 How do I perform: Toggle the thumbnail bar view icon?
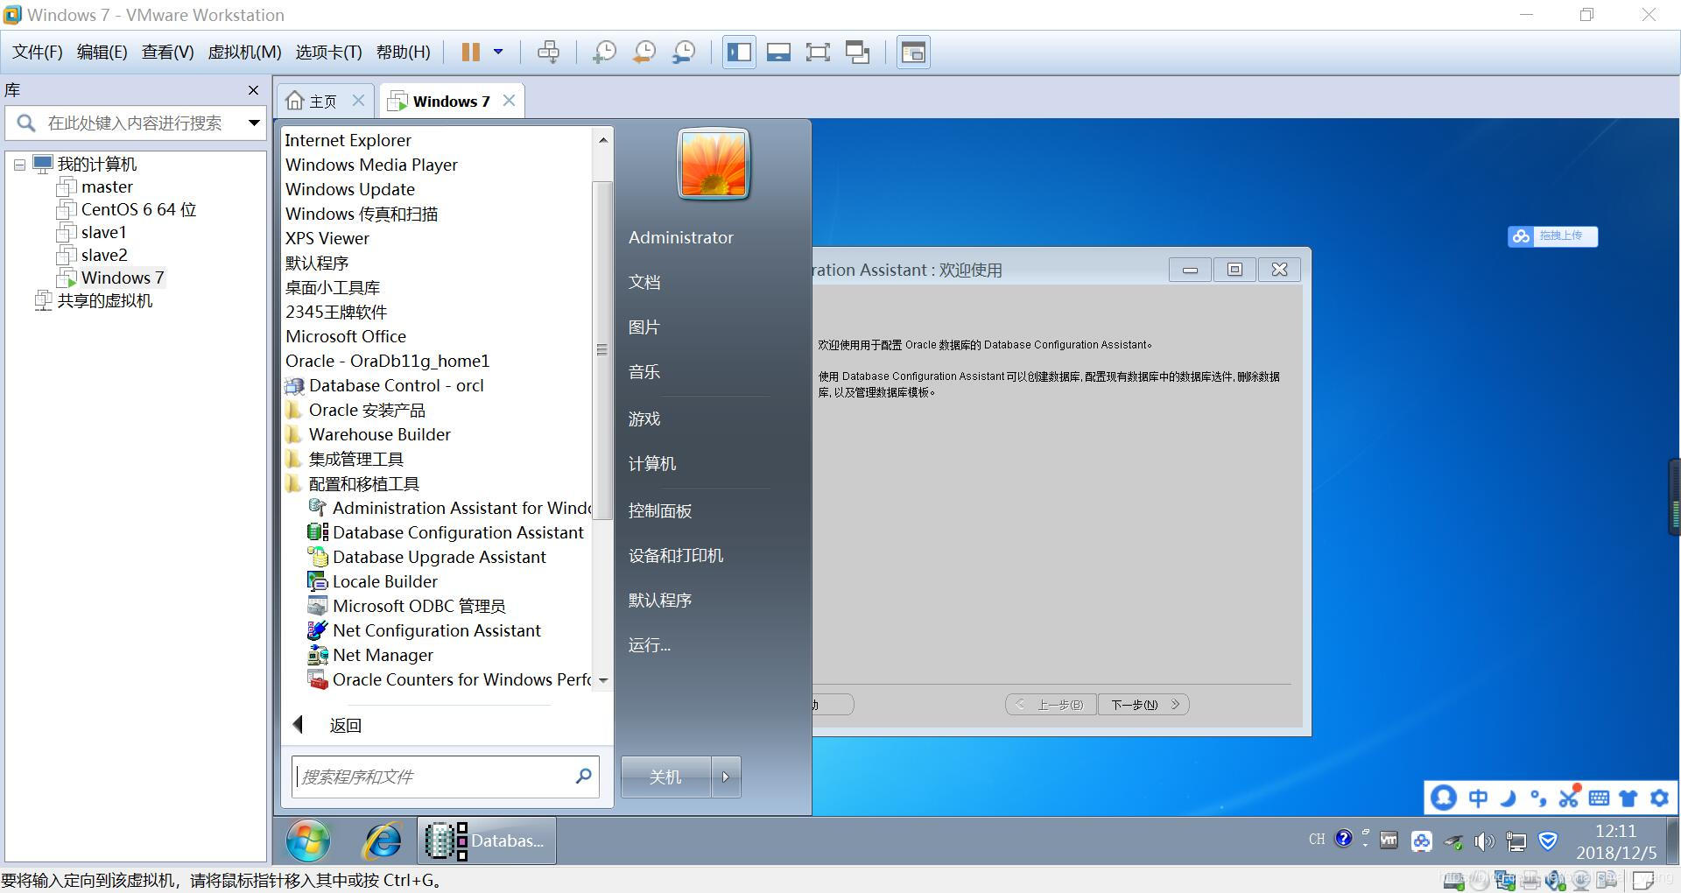coord(778,53)
